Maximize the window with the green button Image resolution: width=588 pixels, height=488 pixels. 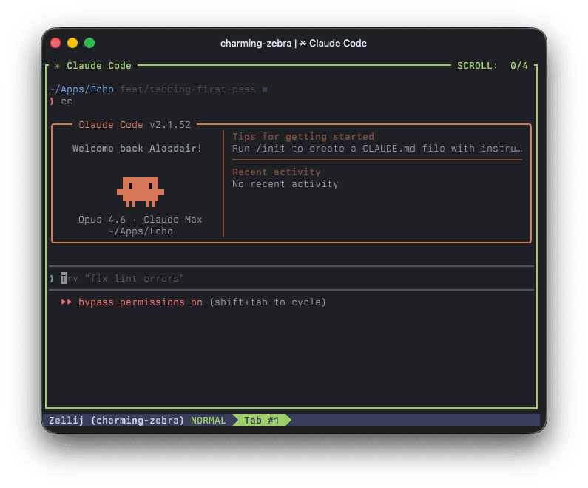click(x=89, y=44)
